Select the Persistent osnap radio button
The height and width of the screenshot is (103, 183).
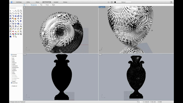tap(11, 55)
